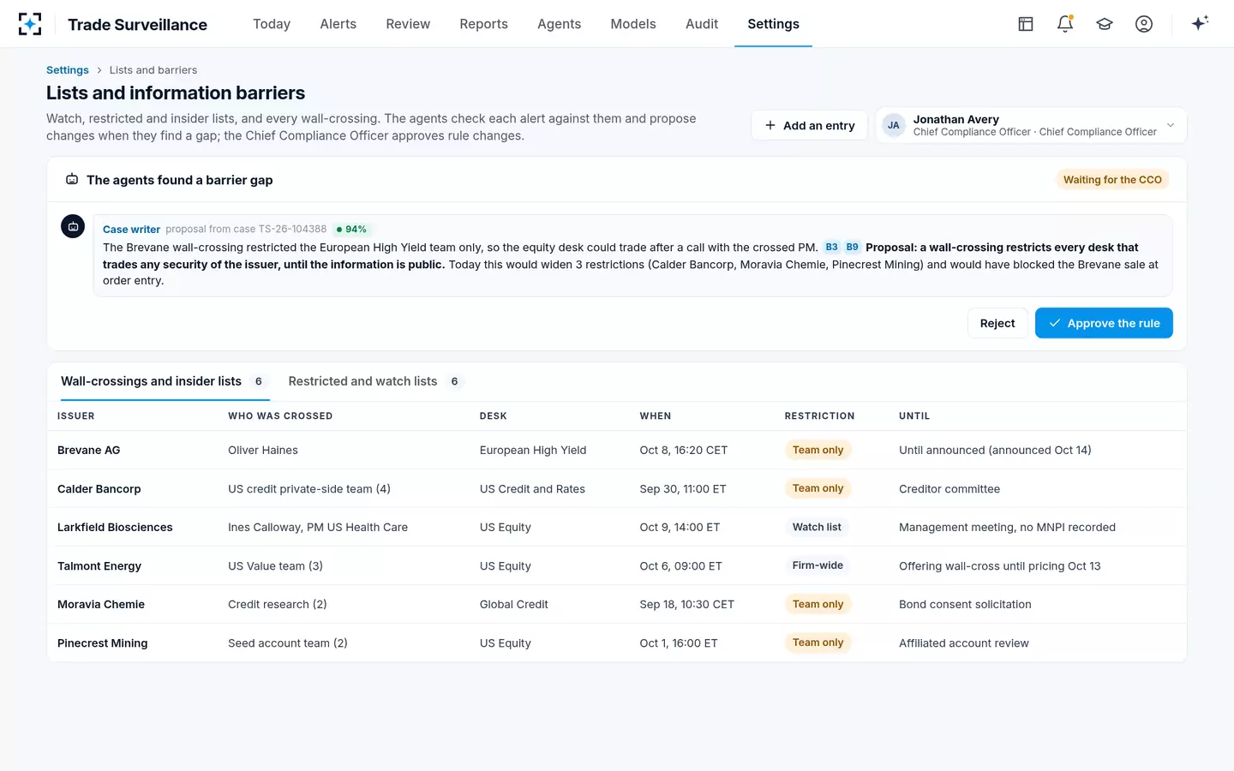The image size is (1234, 771).
Task: Open the Models section
Action: (633, 24)
